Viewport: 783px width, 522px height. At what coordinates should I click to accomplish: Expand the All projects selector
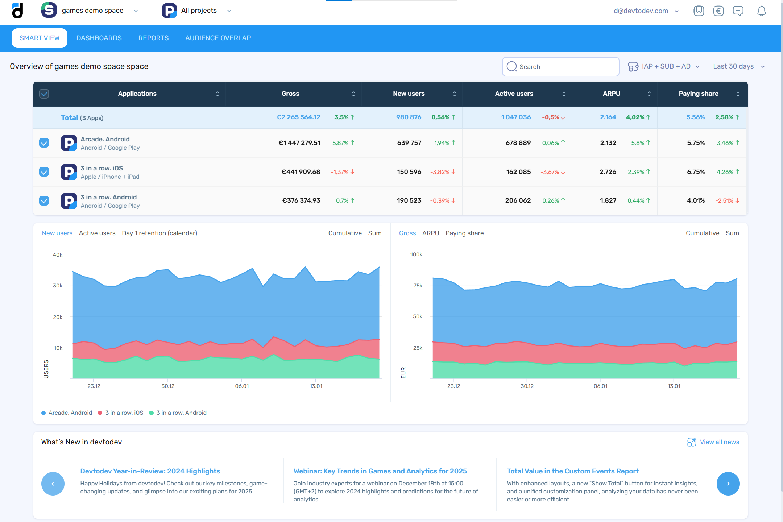[x=199, y=11]
